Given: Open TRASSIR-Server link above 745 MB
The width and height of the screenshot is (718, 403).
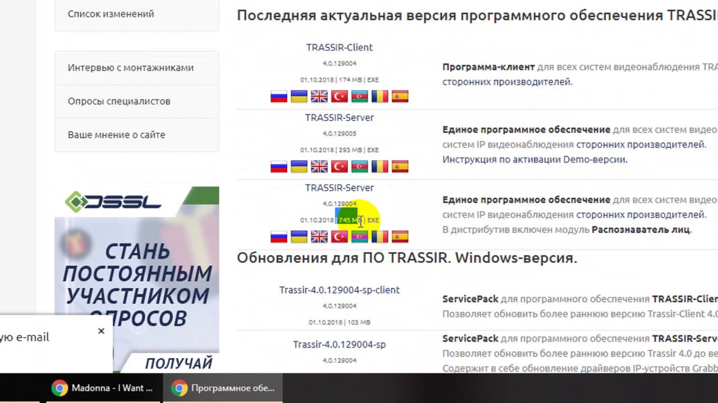Looking at the screenshot, I should pos(339,188).
